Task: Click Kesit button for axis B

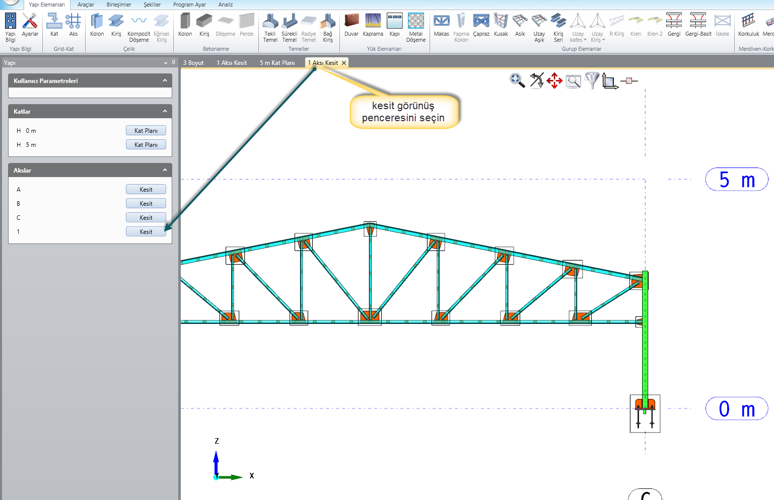Action: (146, 204)
